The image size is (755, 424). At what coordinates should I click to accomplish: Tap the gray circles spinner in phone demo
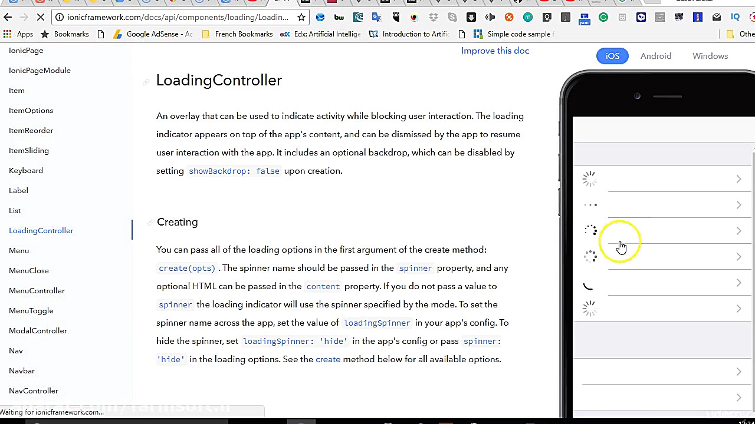coord(590,257)
